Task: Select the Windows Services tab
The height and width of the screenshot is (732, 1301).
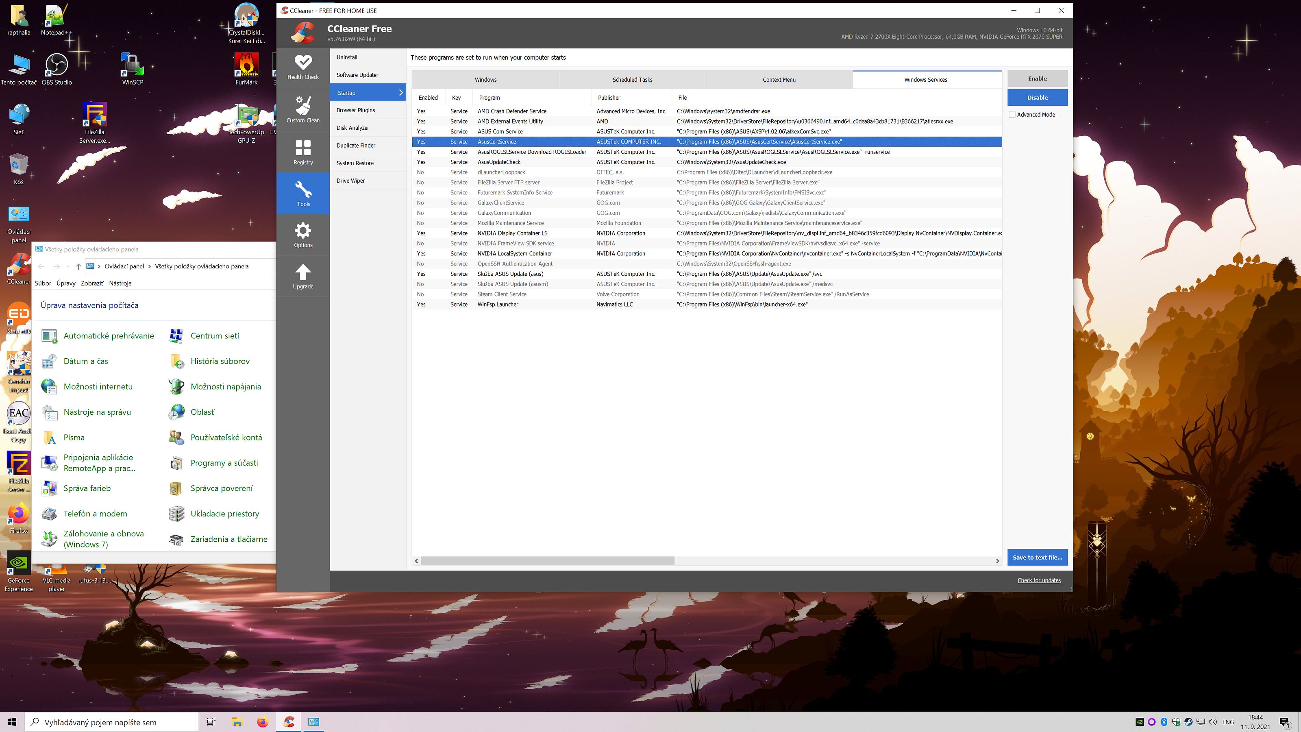Action: [926, 79]
